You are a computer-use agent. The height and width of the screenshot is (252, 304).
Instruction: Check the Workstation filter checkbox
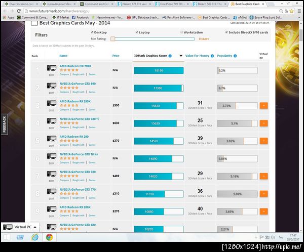181,32
